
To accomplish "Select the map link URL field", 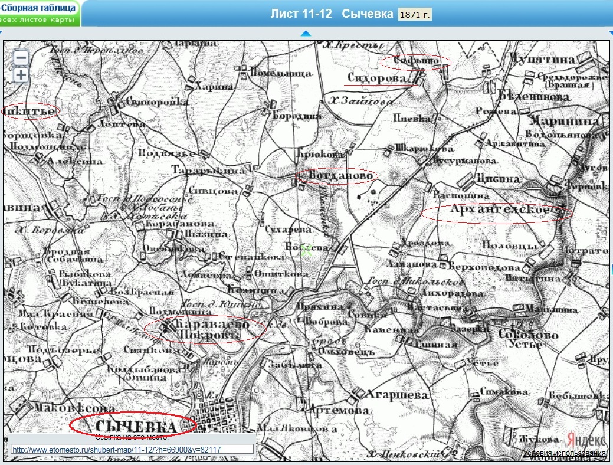I will tap(132, 450).
